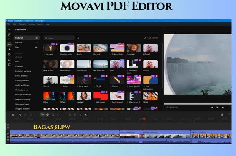Select the Transitions tab icon in sidebar
The image size is (236, 156).
pyautogui.click(x=9, y=44)
